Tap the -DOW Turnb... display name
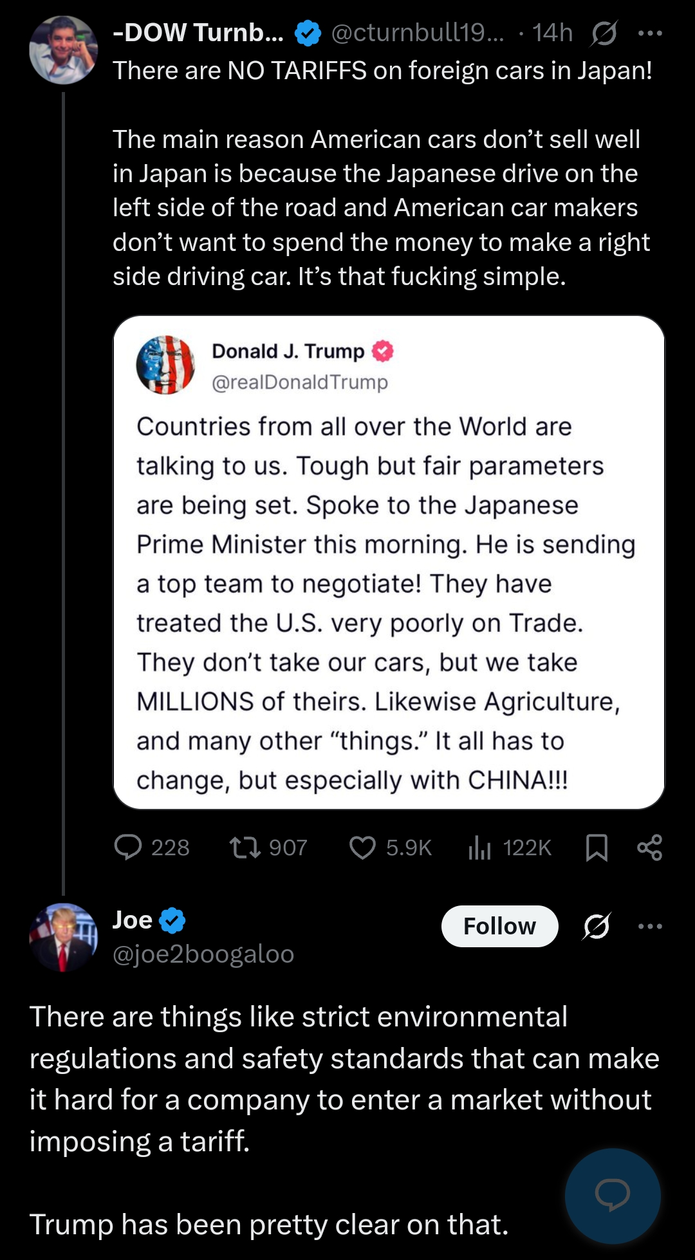This screenshot has height=1260, width=695. [198, 33]
